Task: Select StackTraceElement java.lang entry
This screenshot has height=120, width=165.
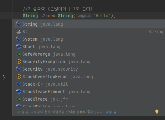Action: 89,92
